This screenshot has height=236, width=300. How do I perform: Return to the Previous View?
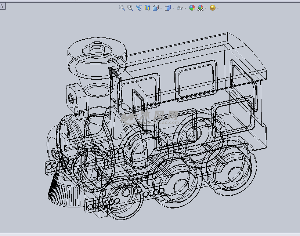pos(138,8)
